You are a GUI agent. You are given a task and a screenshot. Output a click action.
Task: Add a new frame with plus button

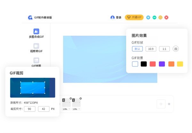point(161,104)
